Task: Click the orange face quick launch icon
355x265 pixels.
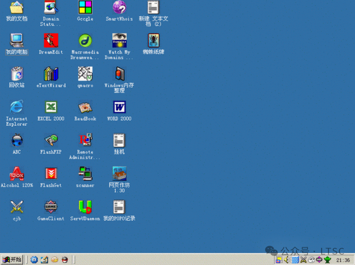Action: pos(55,260)
